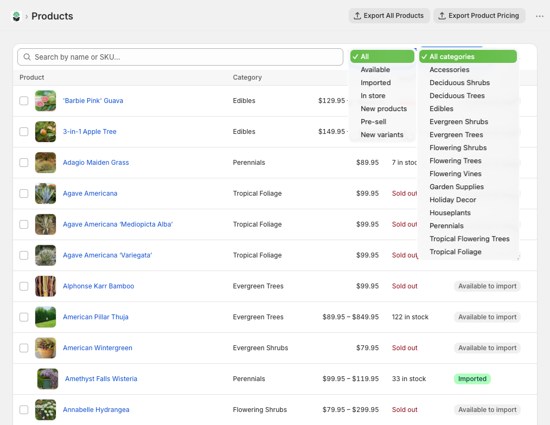Pick Evergreen Trees in category list
The height and width of the screenshot is (425, 550).
coord(468,134)
